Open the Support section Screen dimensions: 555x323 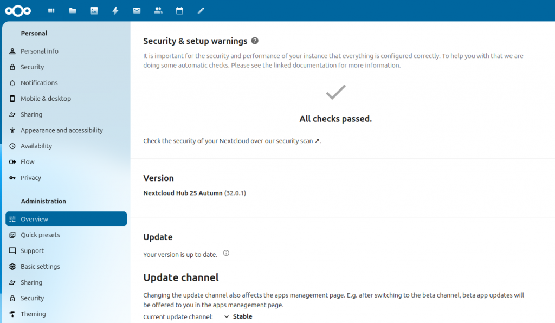coord(31,250)
